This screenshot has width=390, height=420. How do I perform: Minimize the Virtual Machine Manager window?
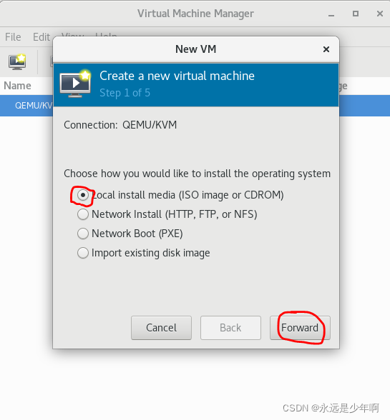(x=331, y=14)
